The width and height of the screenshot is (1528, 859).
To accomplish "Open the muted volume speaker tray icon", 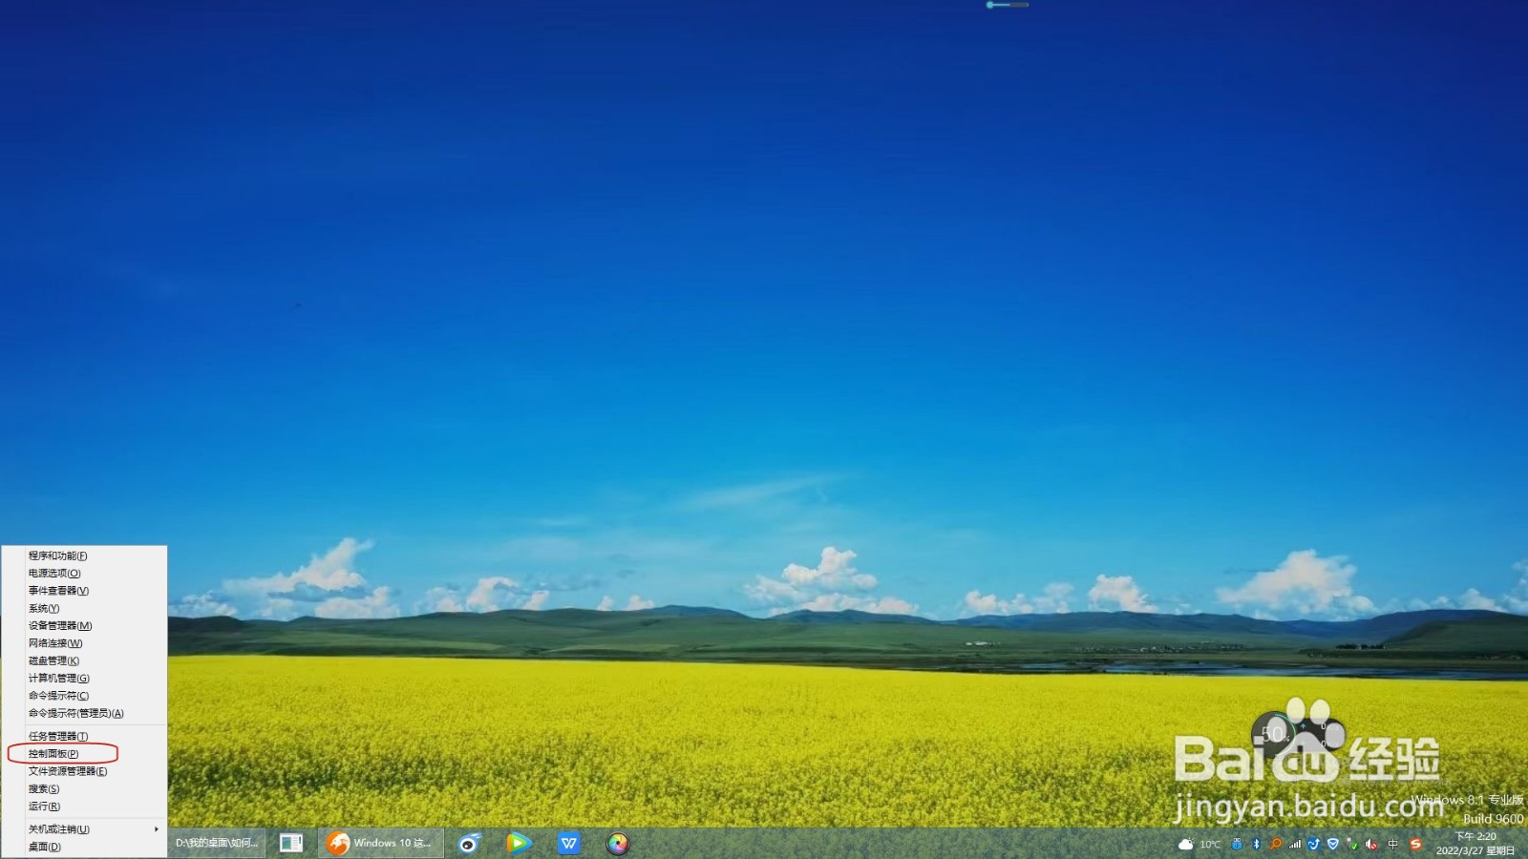I will coord(1372,844).
